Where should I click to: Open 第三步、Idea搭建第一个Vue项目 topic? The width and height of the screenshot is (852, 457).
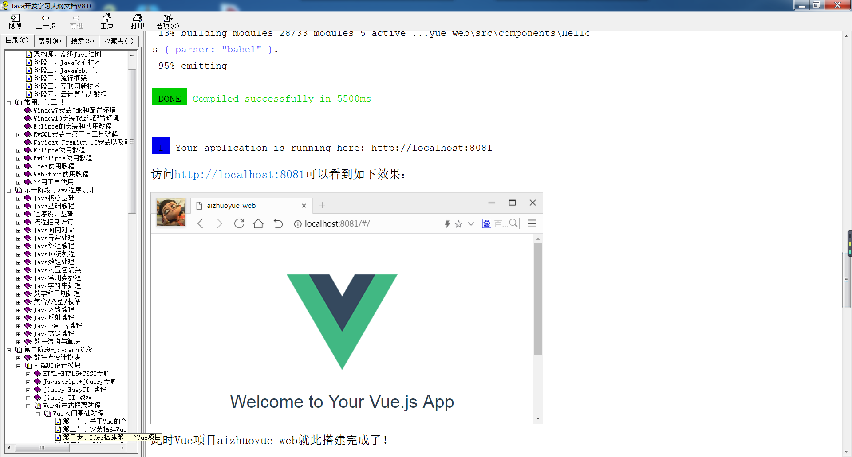tap(112, 437)
